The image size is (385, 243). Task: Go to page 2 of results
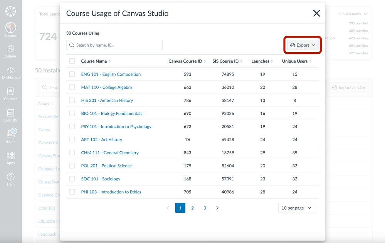(192, 208)
